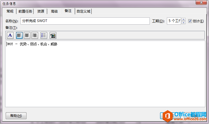The height and width of the screenshot is (124, 209).
Task: Click inside the notes text area
Action: 105,74
